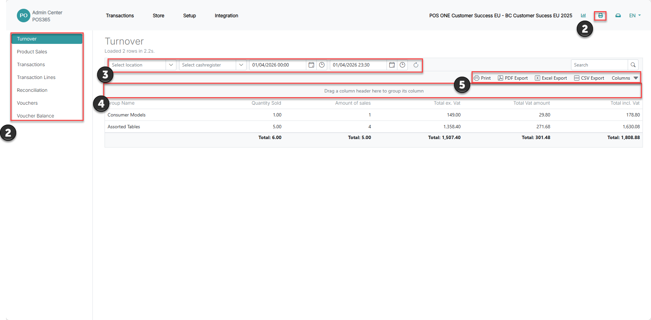Sort by Quantity Sold column header
Image resolution: width=651 pixels, height=320 pixels.
[x=266, y=103]
